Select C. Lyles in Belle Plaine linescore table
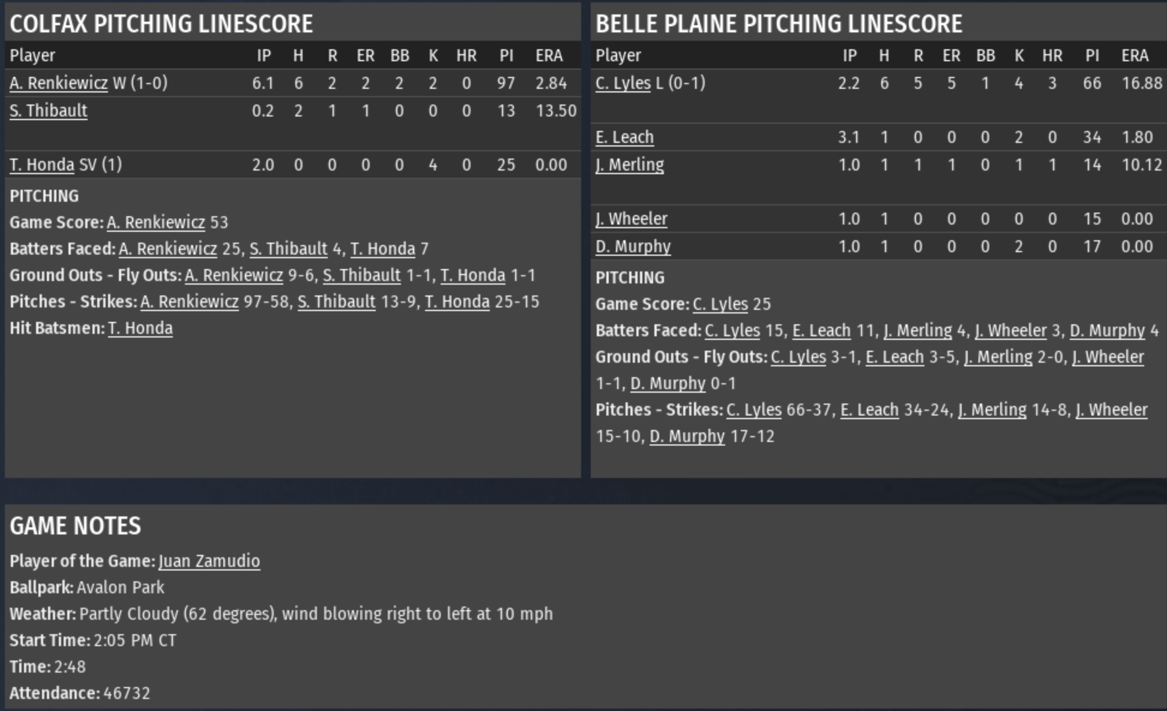This screenshot has height=711, width=1167. (x=623, y=83)
